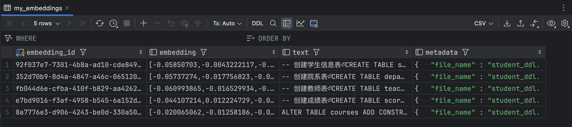Sort by the metadata column arrows
Screen dimensions: 572x127
(x=540, y=52)
